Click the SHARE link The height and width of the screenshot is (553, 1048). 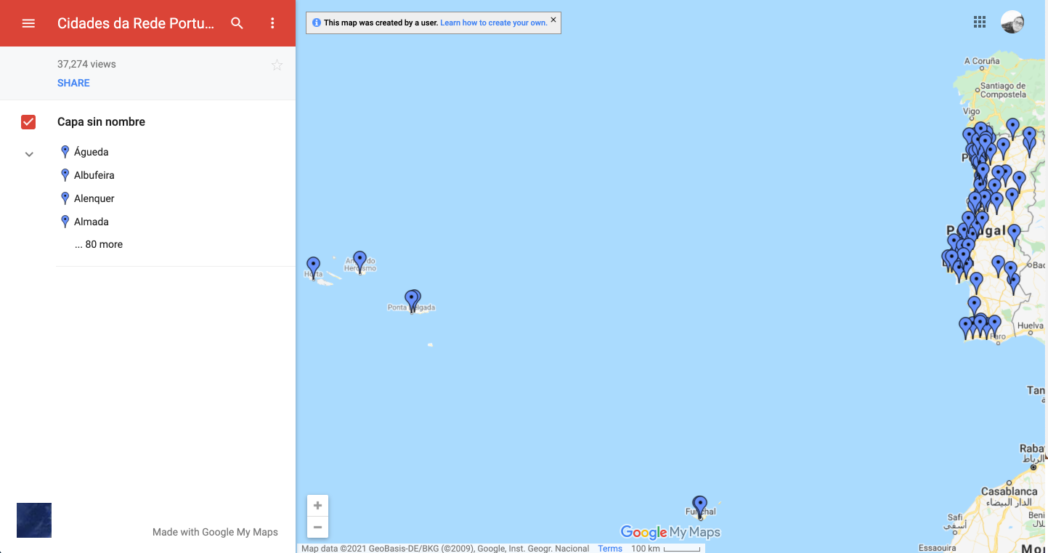73,83
